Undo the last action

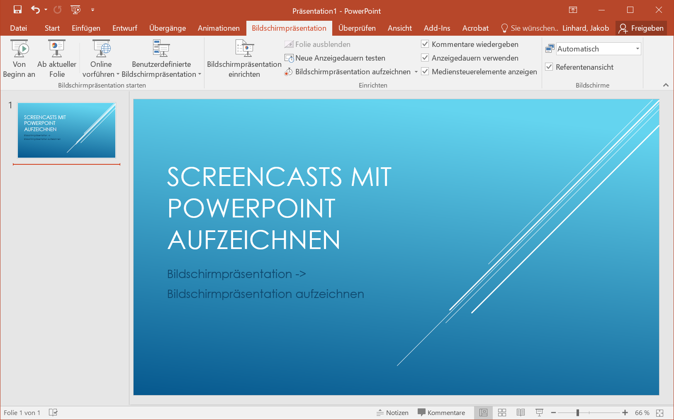(36, 9)
